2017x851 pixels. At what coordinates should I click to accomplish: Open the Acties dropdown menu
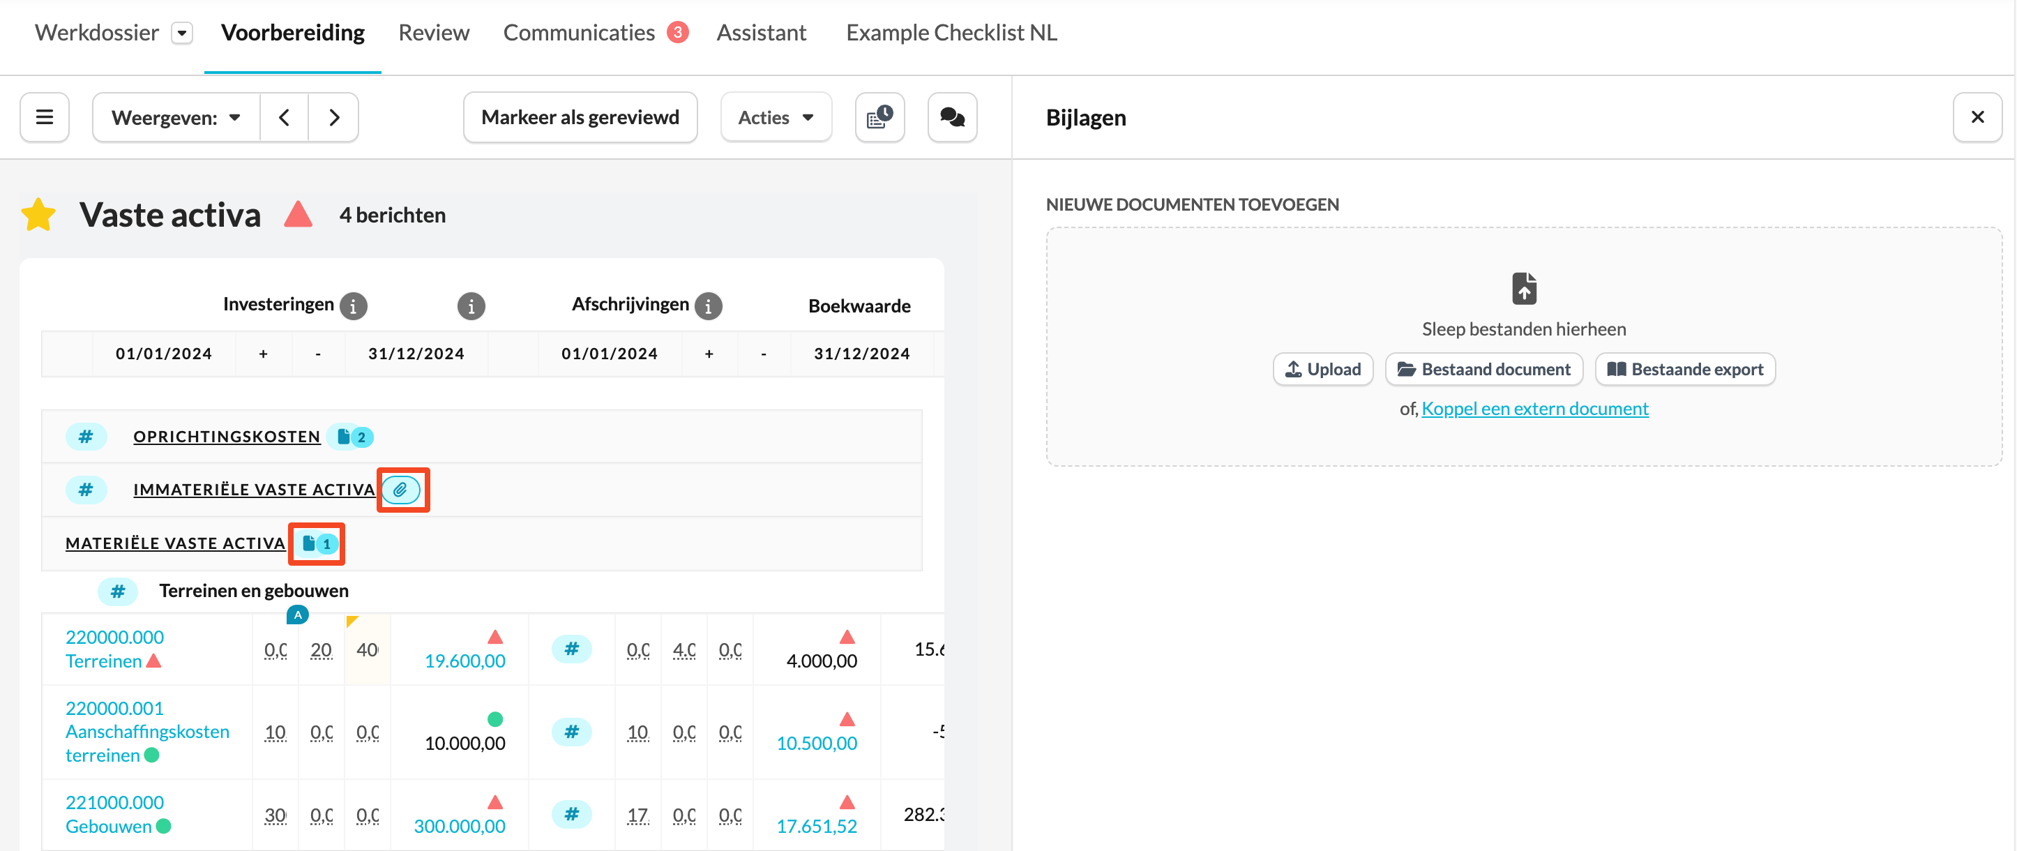point(775,117)
